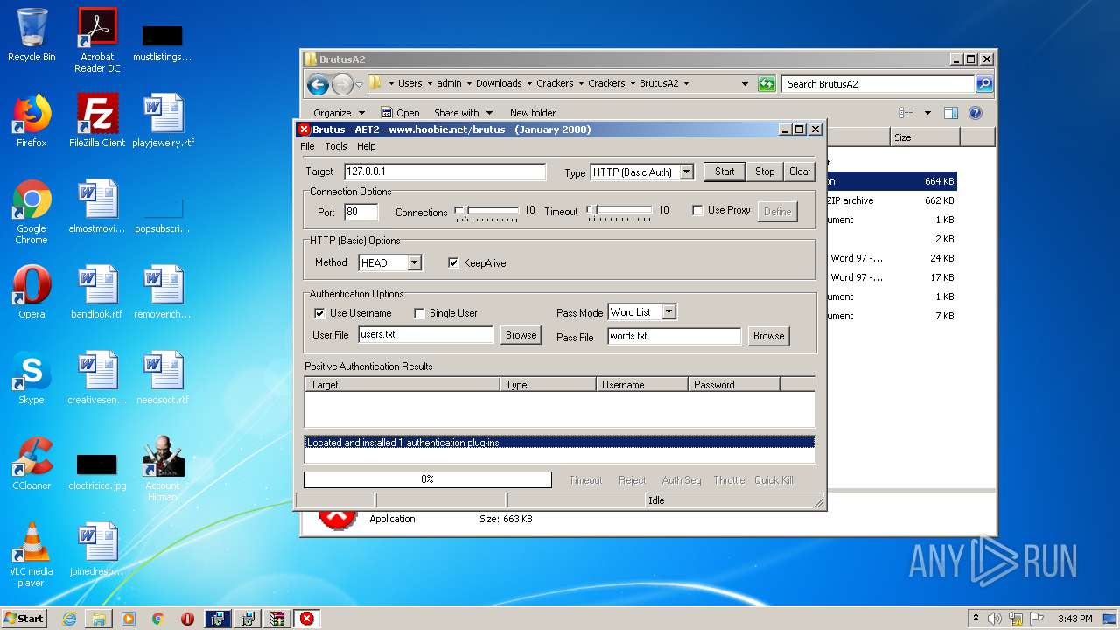Open the Pass Mode Word List dropdown

[x=668, y=312]
